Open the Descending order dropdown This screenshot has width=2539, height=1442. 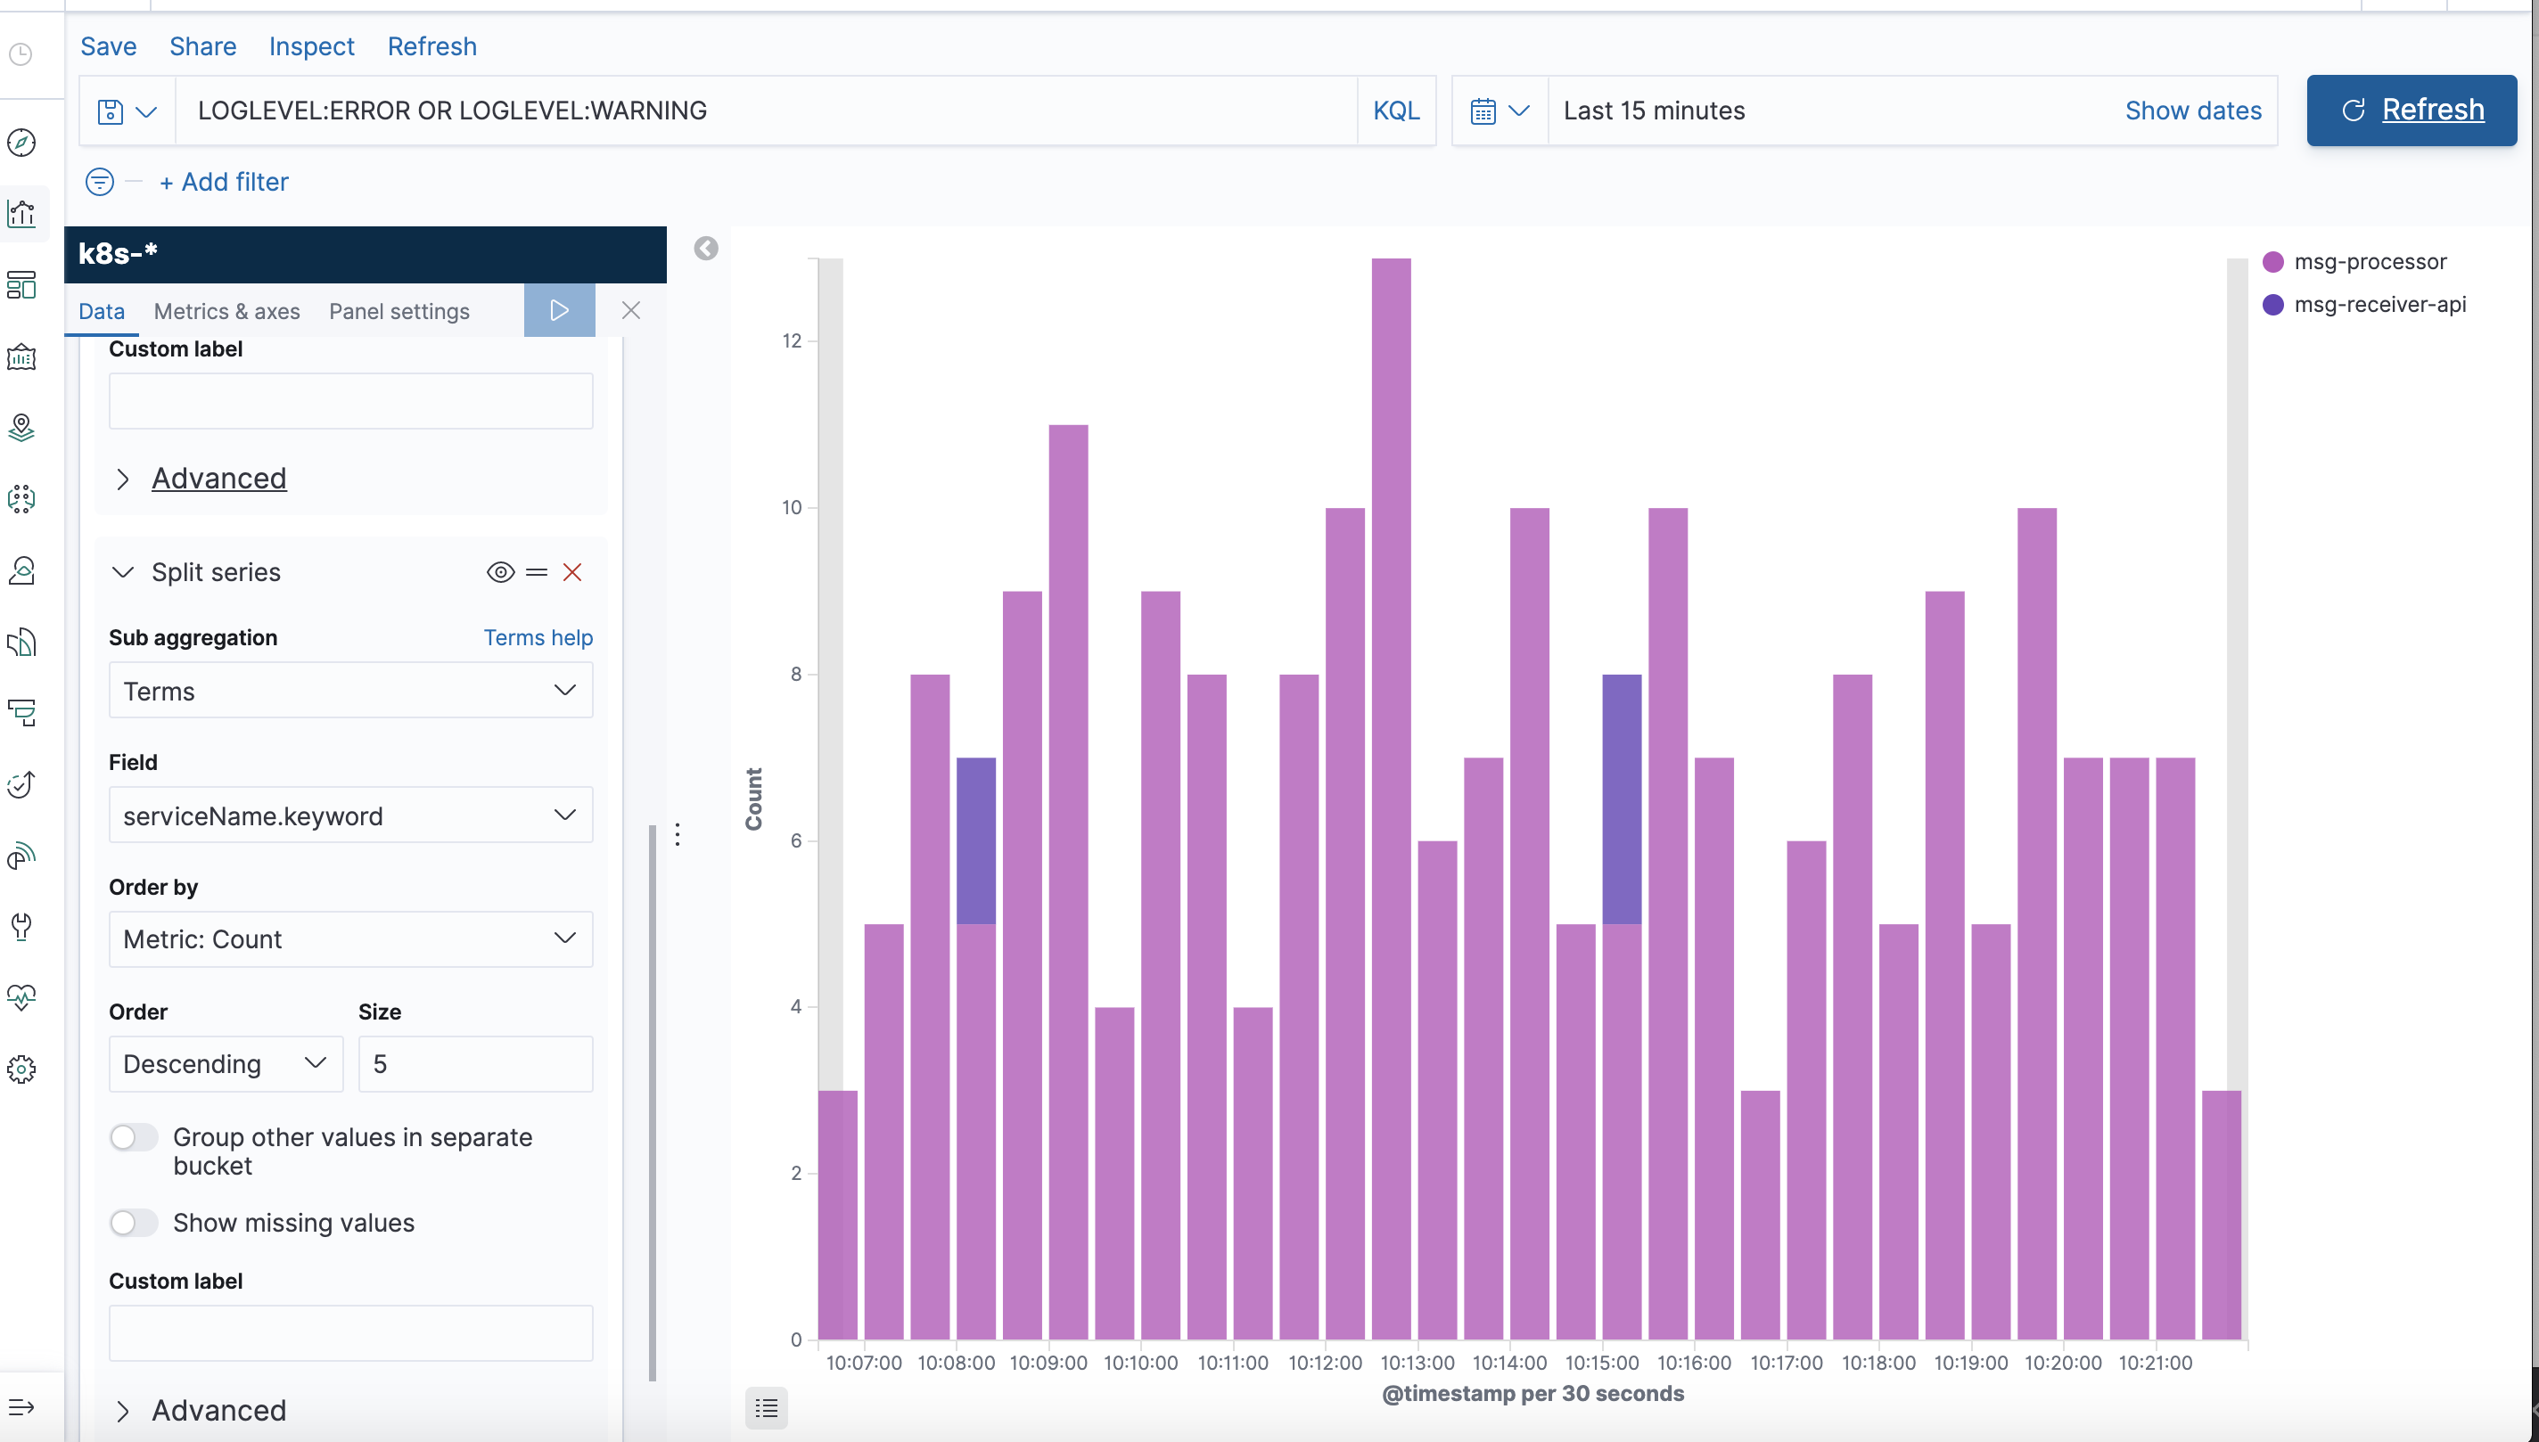(x=226, y=1063)
